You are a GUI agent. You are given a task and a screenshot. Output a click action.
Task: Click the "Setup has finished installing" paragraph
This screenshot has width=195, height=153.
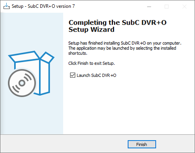(x=125, y=48)
